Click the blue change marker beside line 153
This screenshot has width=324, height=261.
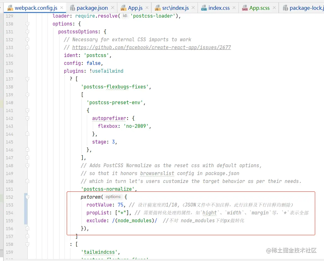[26, 209]
